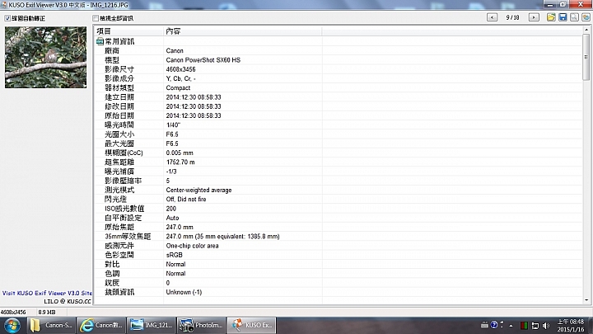Select the 色調 row
This screenshot has height=334, width=593.
coord(339,274)
